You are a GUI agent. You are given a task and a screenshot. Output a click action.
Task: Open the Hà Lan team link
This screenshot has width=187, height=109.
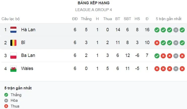[x=28, y=30]
